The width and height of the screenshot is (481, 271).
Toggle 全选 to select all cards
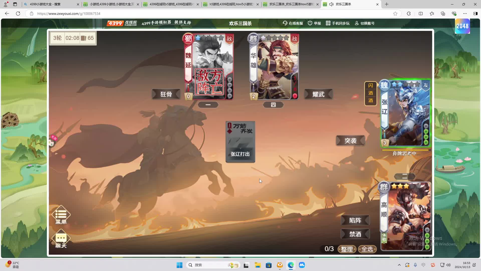tap(367, 249)
